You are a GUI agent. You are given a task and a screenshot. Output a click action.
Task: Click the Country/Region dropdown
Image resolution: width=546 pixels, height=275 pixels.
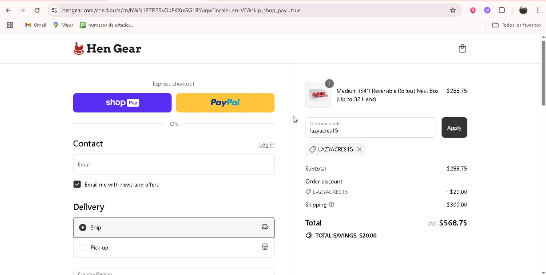(x=174, y=272)
